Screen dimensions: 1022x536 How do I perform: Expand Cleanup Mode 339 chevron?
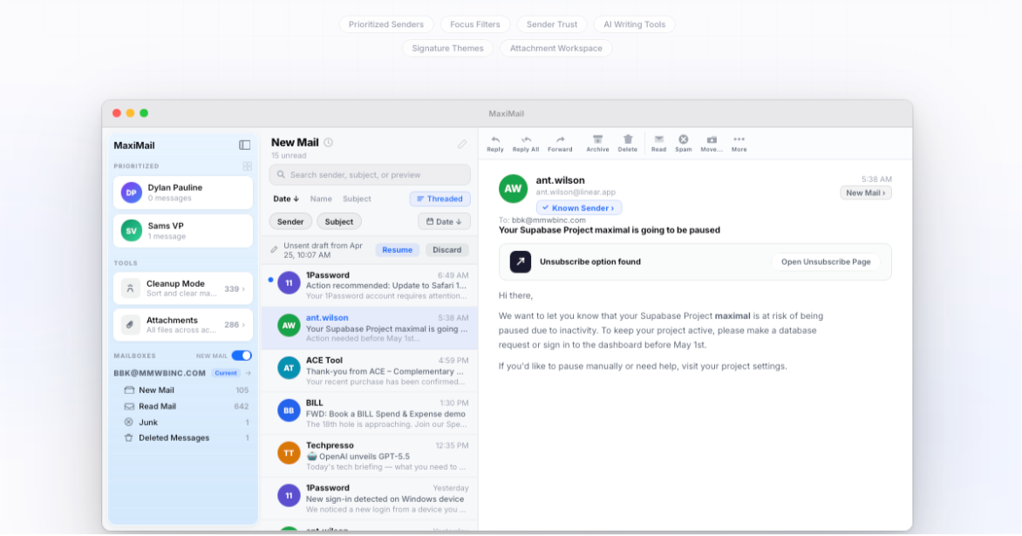tap(244, 289)
